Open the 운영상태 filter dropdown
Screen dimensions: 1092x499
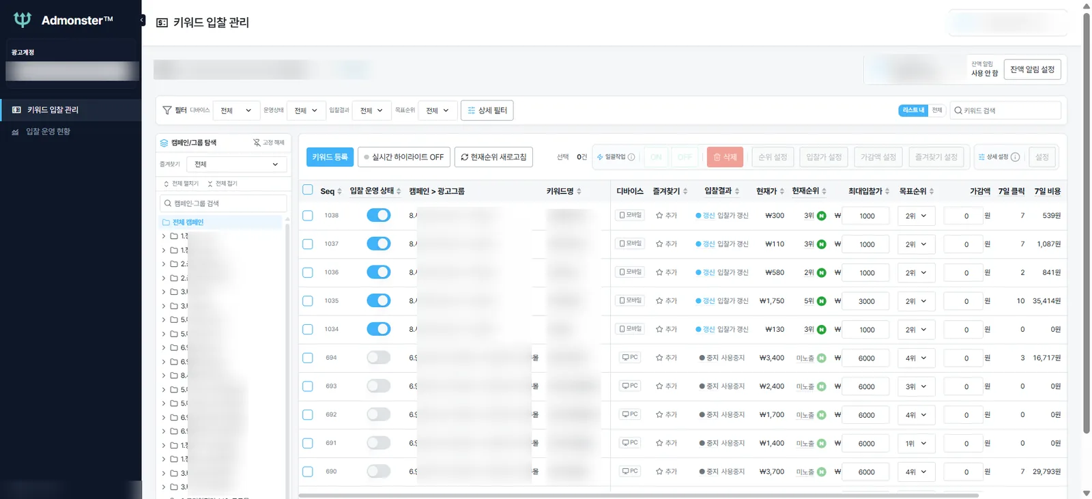click(x=306, y=111)
